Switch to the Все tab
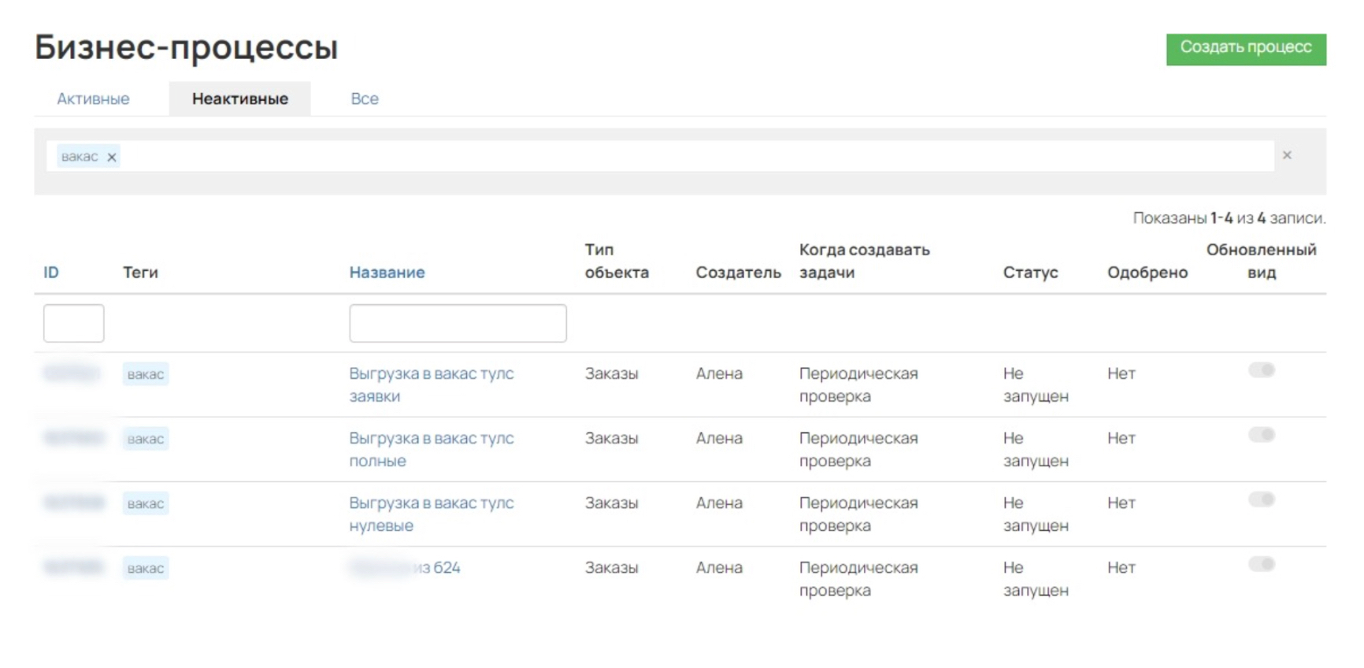Screen dimensions: 1364x668 [x=365, y=98]
